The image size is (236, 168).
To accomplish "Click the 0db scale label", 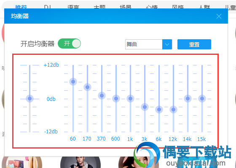I will pyautogui.click(x=51, y=99).
